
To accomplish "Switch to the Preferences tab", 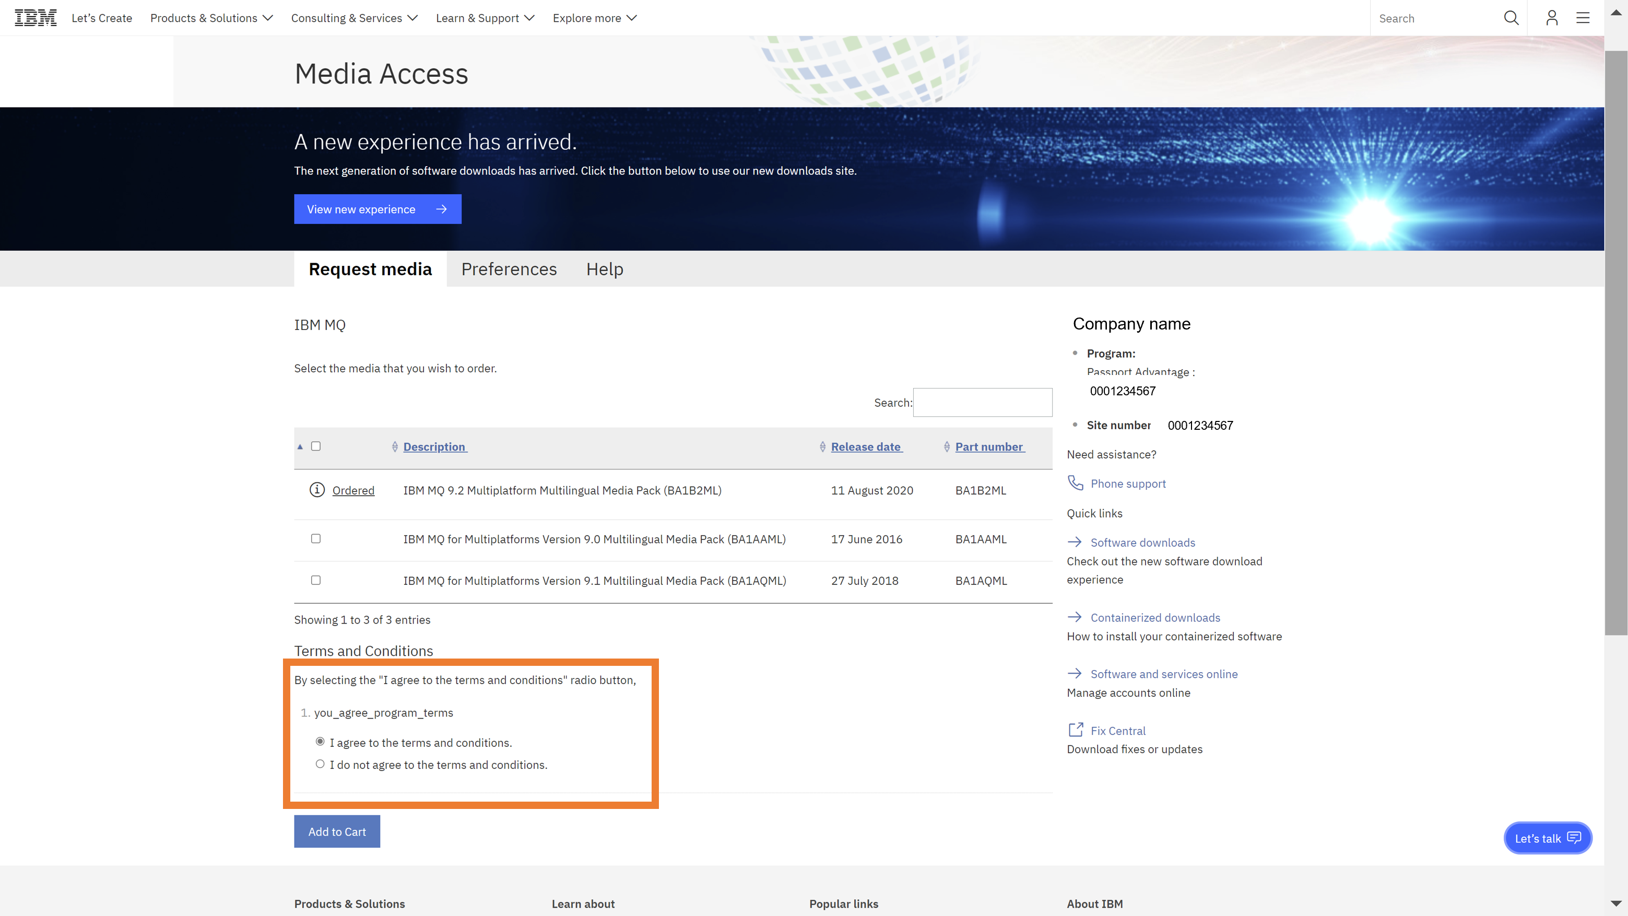I will (x=509, y=268).
